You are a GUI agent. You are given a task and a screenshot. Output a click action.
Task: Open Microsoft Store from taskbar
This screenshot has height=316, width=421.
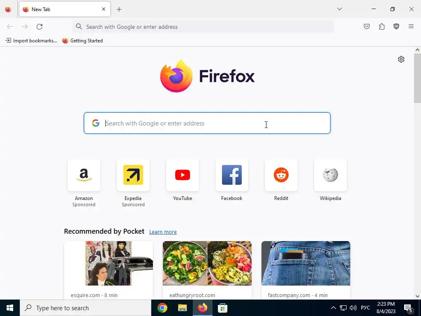click(222, 308)
